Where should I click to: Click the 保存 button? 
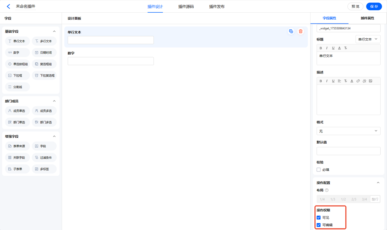tap(374, 6)
